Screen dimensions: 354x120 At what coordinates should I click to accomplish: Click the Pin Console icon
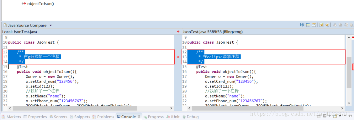(319, 116)
